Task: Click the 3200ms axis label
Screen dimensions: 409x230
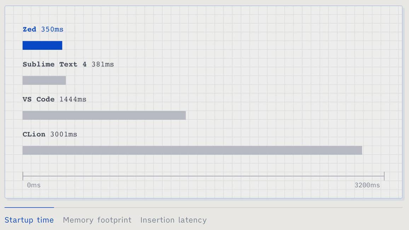Action: [367, 185]
